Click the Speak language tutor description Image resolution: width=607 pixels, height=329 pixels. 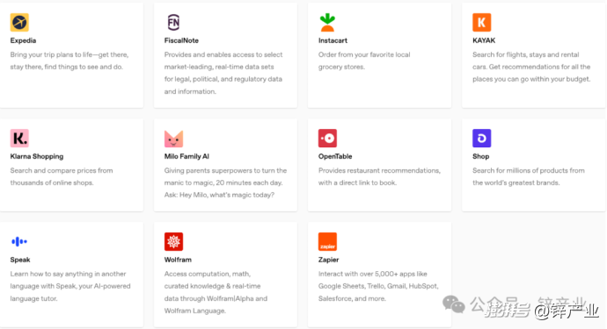[x=70, y=286]
